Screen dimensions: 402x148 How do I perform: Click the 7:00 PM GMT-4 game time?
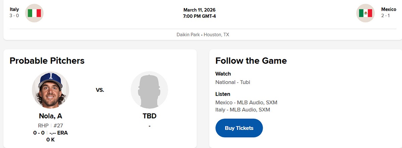199,16
